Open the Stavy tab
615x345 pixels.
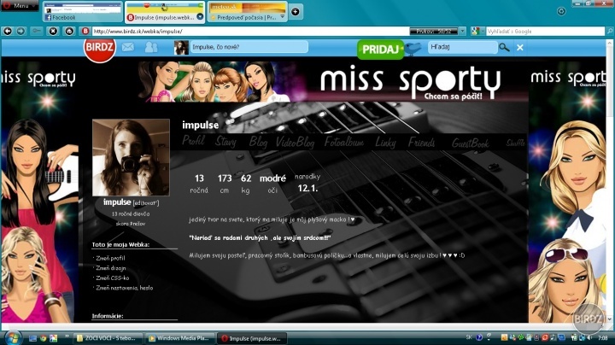point(225,142)
